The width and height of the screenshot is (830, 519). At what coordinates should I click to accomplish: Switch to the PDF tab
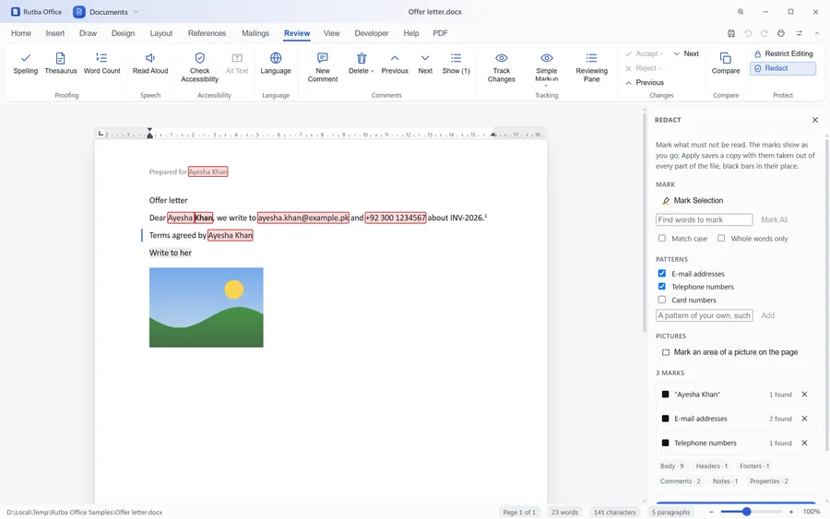[440, 33]
